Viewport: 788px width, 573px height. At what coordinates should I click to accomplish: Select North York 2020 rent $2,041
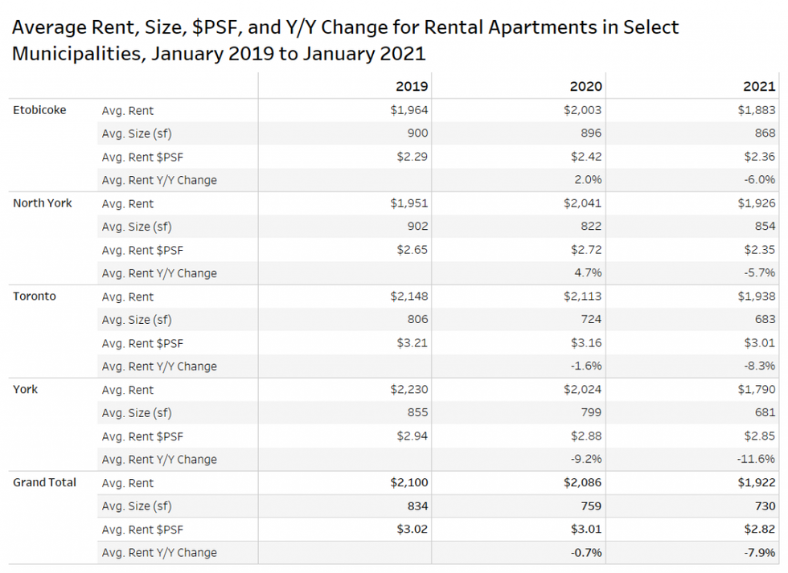point(583,203)
